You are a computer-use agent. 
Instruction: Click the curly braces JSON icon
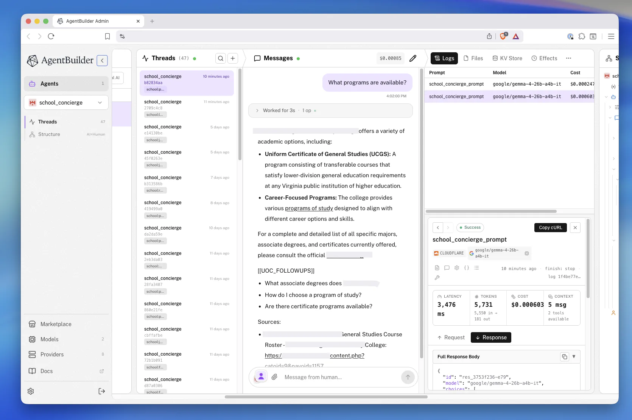click(x=467, y=268)
